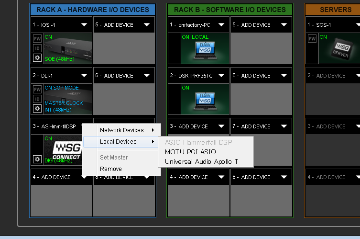Open Rack B slot 3 Add Device dropdown

coord(221,126)
